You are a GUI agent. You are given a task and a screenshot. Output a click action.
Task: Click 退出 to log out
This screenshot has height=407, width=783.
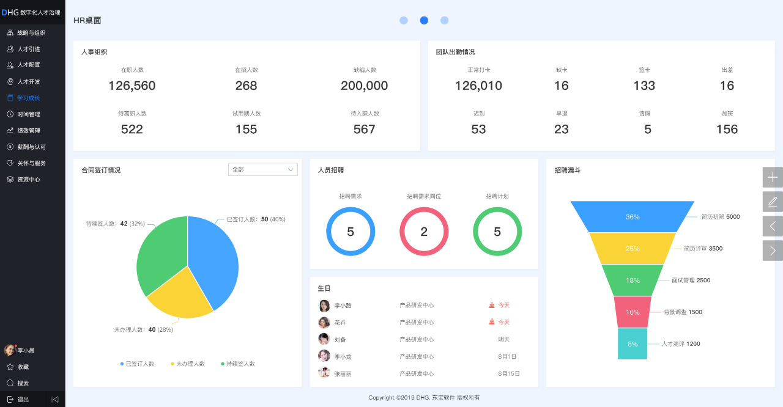(x=21, y=398)
